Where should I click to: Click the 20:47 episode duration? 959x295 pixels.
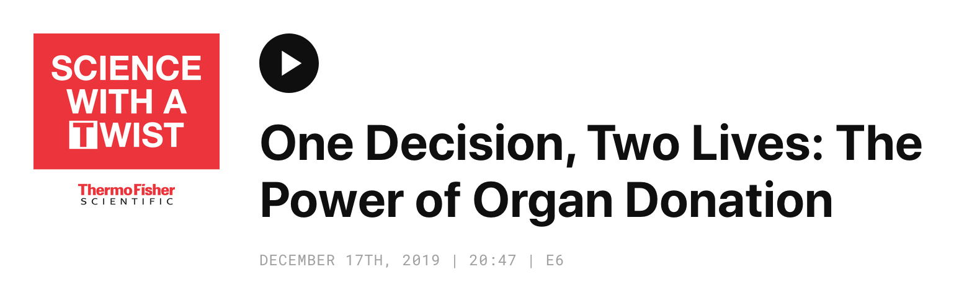(x=493, y=260)
